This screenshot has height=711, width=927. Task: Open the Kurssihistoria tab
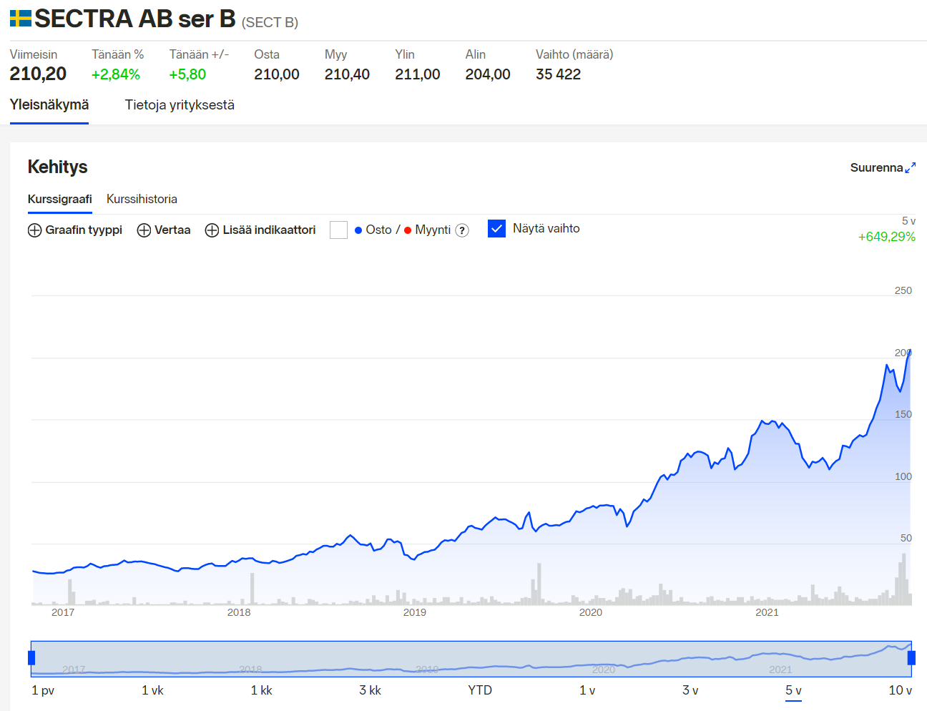[142, 199]
